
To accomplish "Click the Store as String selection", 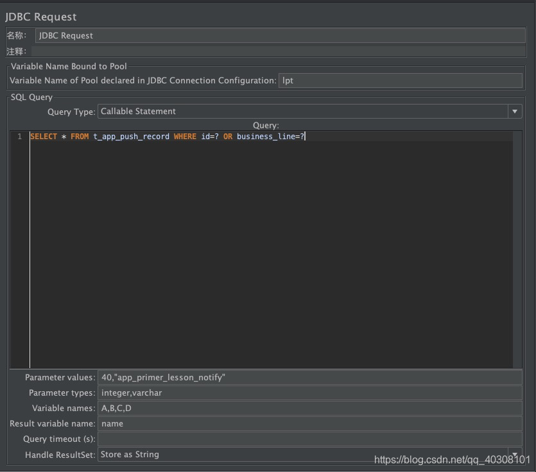I will 130,454.
